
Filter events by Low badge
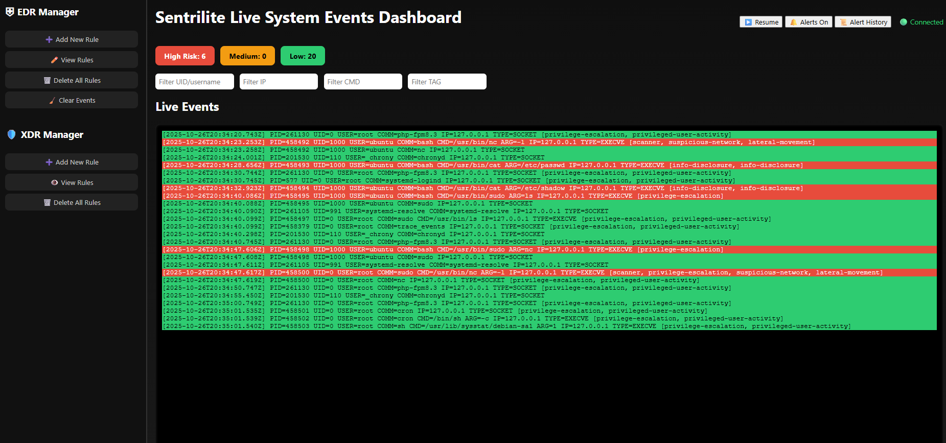coord(303,56)
